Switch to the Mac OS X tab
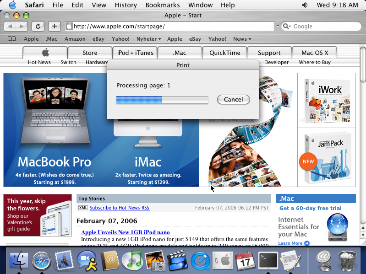This screenshot has height=274, width=366. [315, 53]
